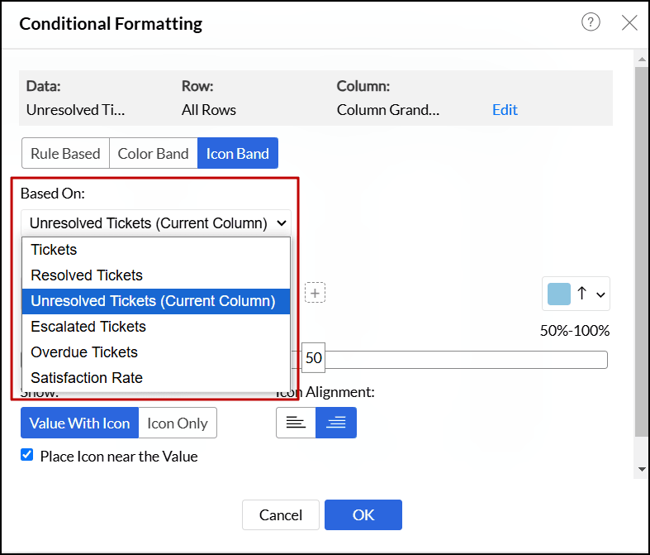Screen dimensions: 650x555
Task: Open the help question mark icon
Action: pyautogui.click(x=591, y=22)
